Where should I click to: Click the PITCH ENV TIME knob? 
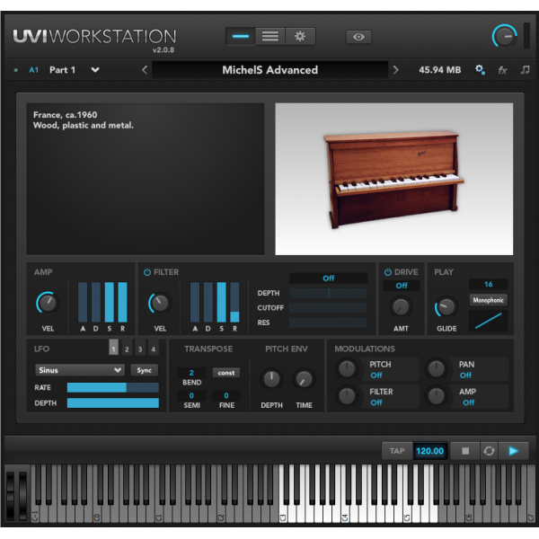pyautogui.click(x=304, y=379)
